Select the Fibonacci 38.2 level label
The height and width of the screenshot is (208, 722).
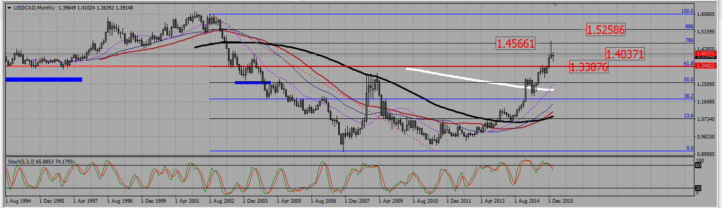click(x=689, y=96)
